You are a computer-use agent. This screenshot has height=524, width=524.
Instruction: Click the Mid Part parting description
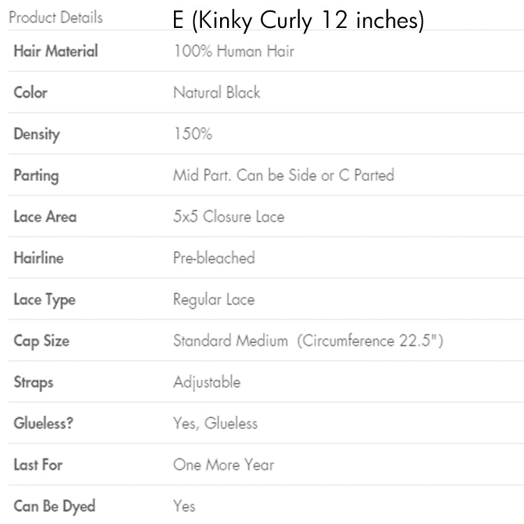click(283, 175)
